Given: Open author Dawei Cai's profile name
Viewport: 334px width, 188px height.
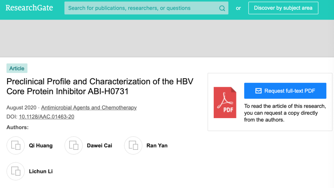Looking at the screenshot, I should pyautogui.click(x=100, y=145).
